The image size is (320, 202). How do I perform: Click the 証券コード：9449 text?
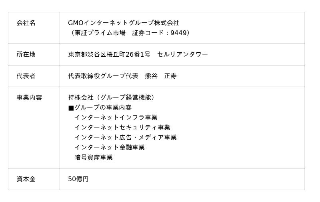point(159,33)
